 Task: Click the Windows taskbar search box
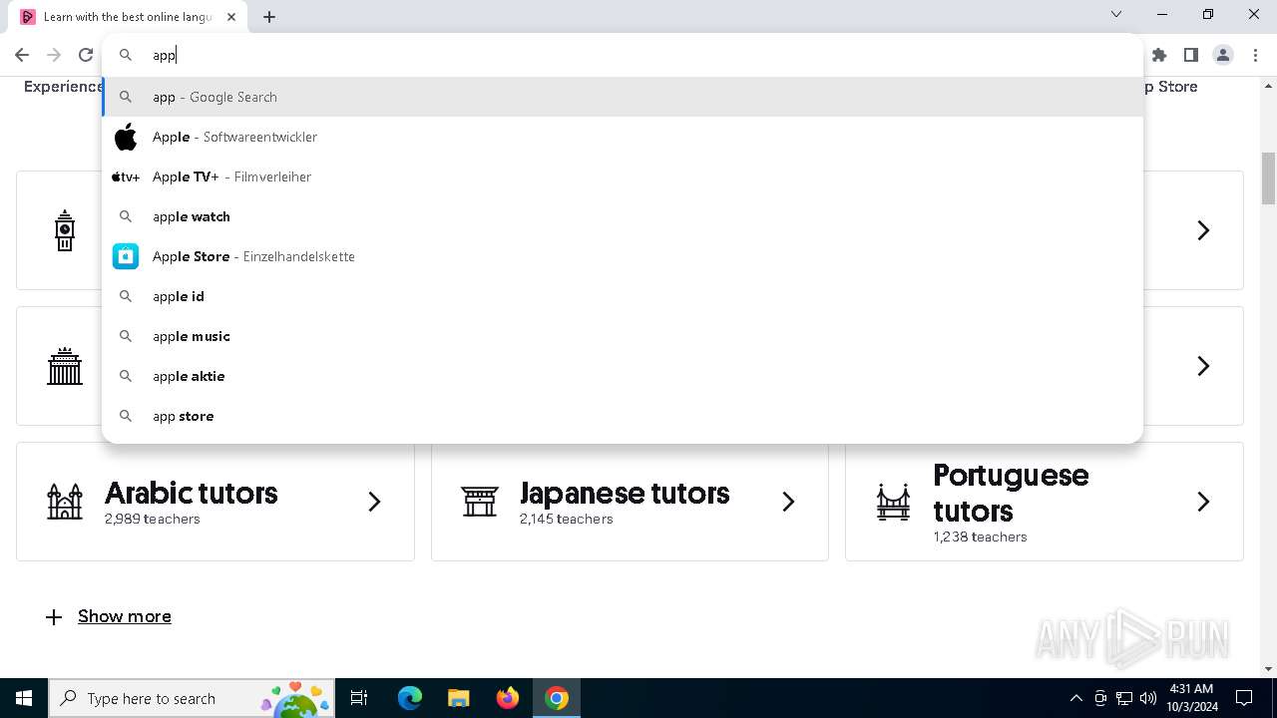194,698
